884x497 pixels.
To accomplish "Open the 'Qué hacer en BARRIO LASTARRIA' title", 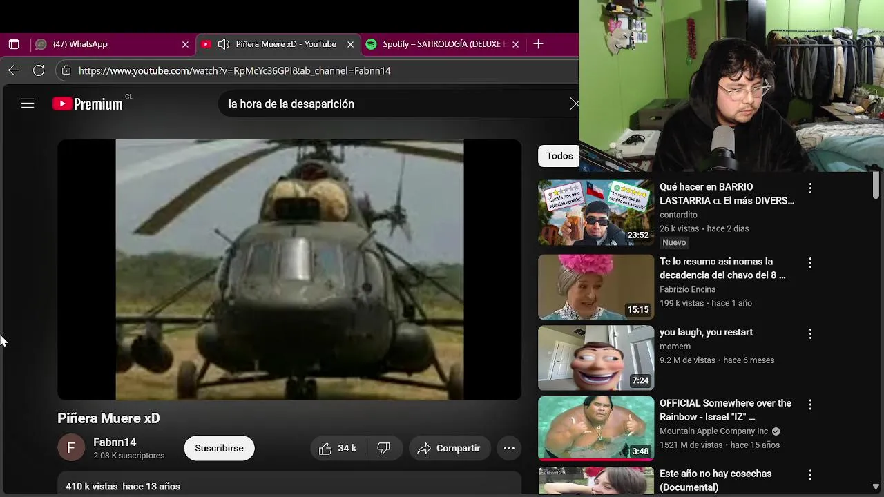I will [x=727, y=194].
